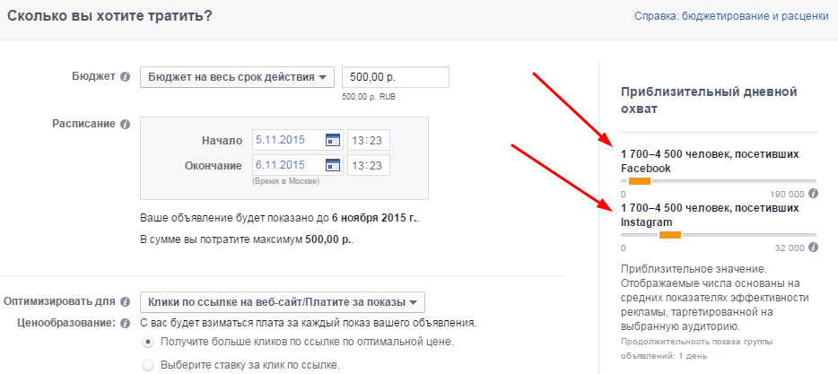Open 'Справка: бюджетирование и расценки' help link
The width and height of the screenshot is (838, 374).
[x=729, y=17]
